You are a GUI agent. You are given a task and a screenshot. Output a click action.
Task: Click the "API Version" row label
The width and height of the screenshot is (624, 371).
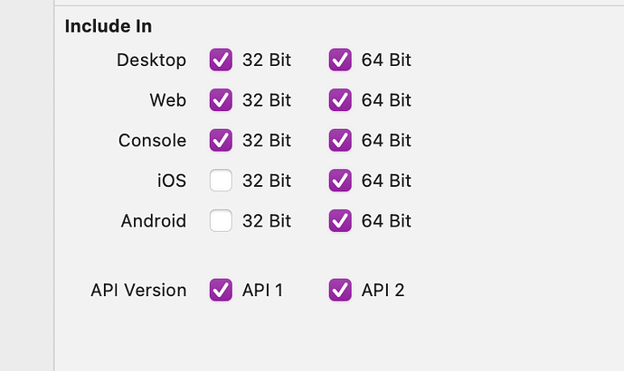click(138, 290)
